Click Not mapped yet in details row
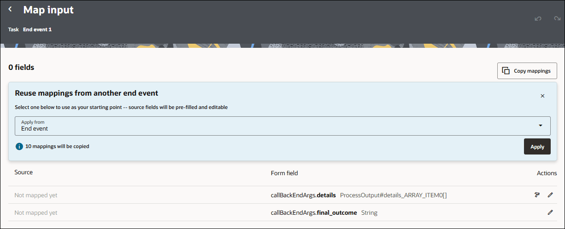The height and width of the screenshot is (229, 565). [x=36, y=195]
